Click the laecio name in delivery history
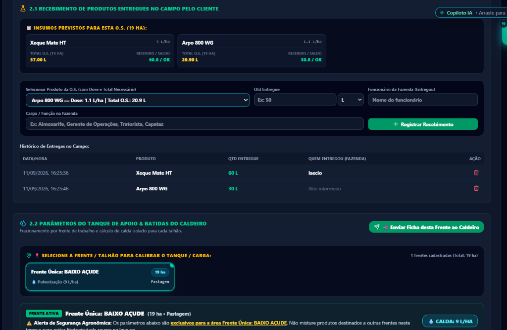507x330 pixels. [x=315, y=173]
